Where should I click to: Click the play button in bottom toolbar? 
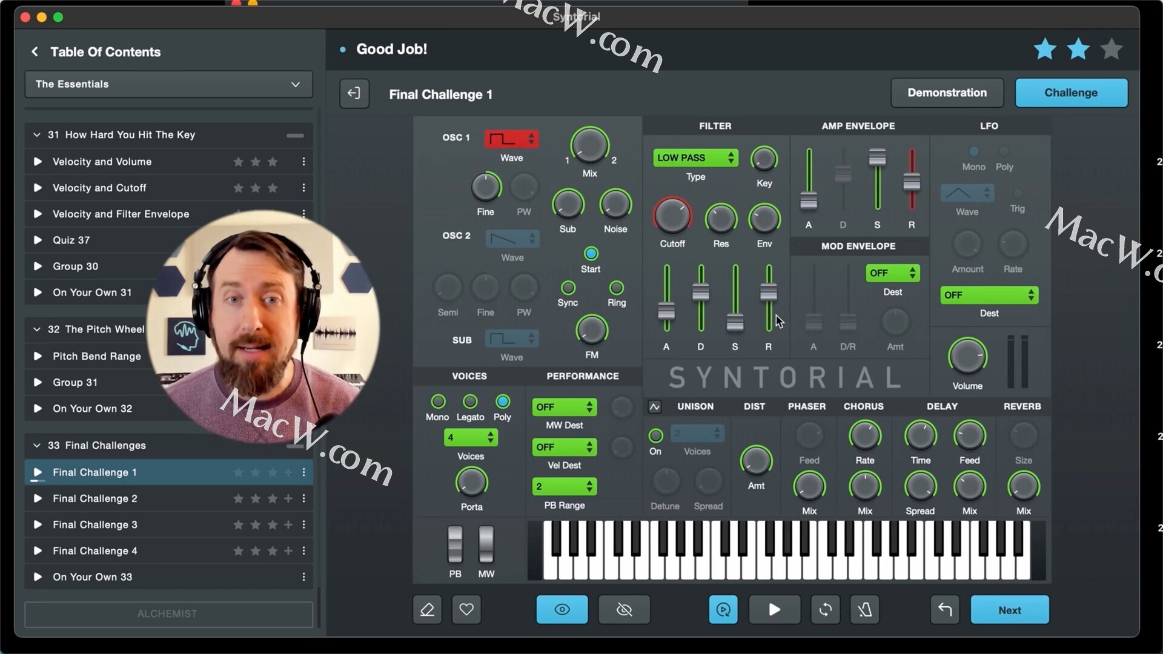coord(775,610)
